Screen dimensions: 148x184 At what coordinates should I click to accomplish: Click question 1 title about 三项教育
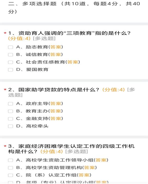point(69,33)
